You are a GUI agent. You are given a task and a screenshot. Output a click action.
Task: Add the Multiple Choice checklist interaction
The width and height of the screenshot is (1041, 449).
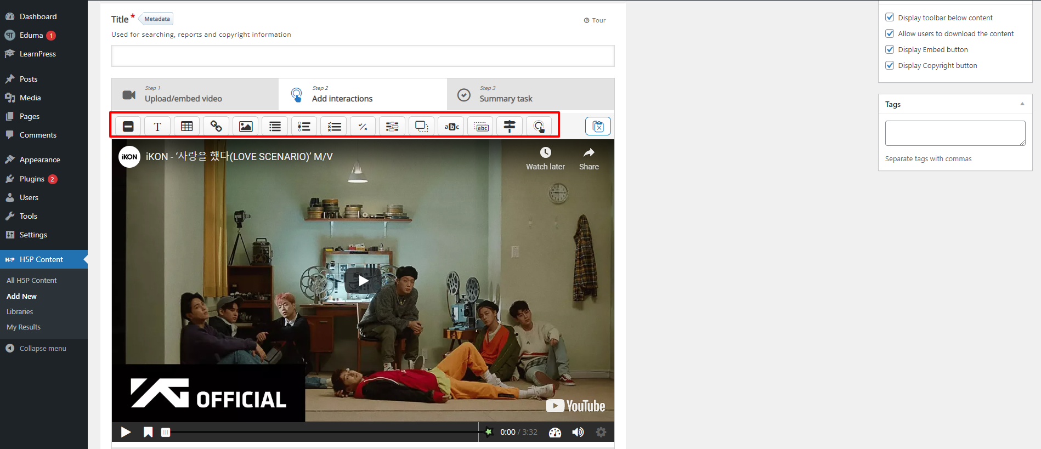[333, 127]
